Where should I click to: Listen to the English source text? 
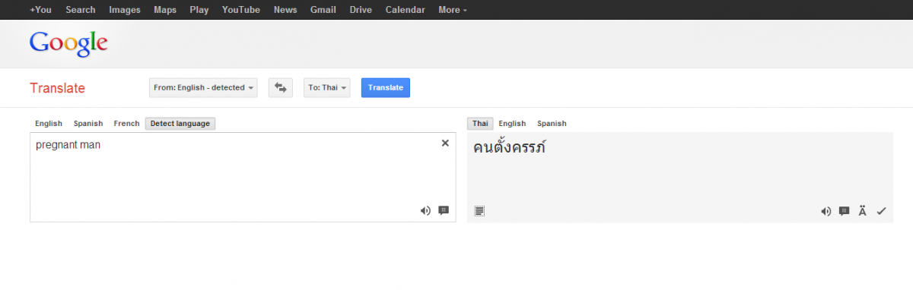pyautogui.click(x=425, y=210)
